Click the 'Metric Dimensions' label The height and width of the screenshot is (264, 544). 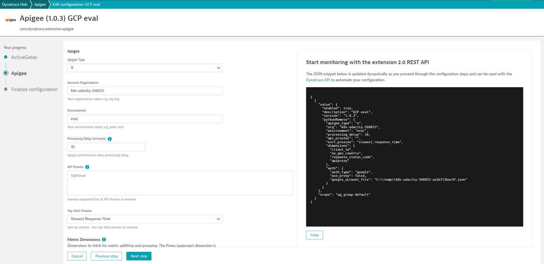[x=84, y=240]
